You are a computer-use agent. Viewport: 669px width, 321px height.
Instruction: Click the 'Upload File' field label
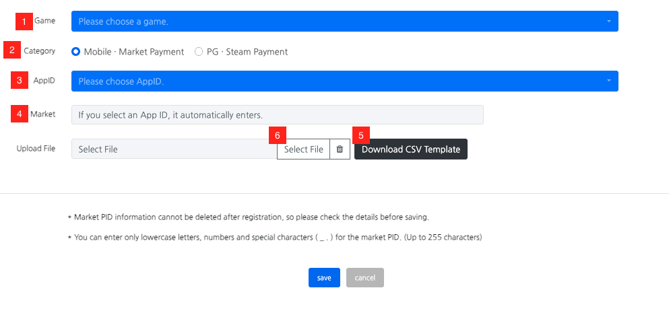36,149
